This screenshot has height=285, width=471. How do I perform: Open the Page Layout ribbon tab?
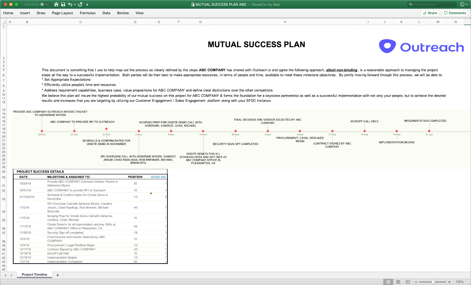tap(62, 13)
